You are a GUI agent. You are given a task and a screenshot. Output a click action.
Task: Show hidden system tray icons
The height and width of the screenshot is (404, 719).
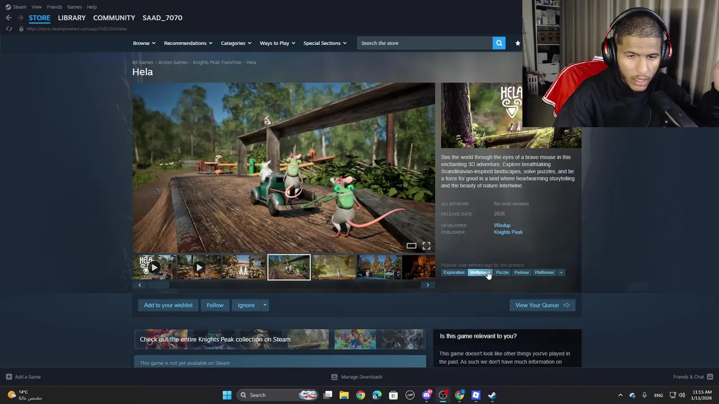point(620,395)
